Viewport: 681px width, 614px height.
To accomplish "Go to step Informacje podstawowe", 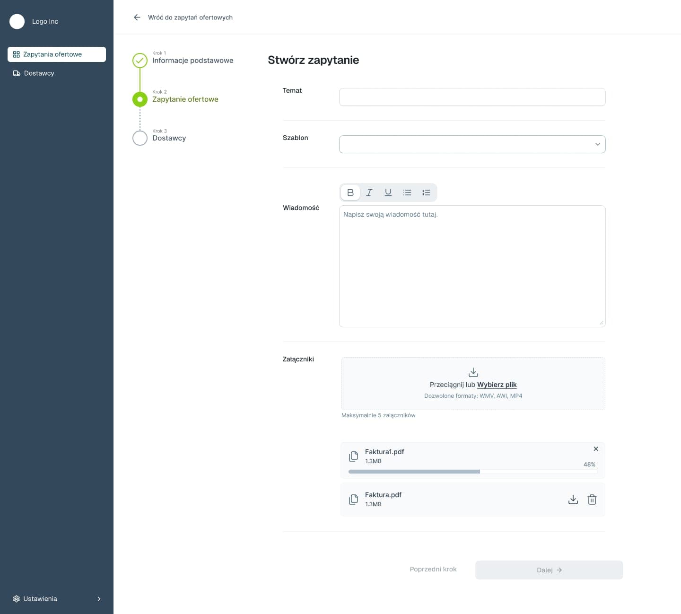I will (192, 61).
